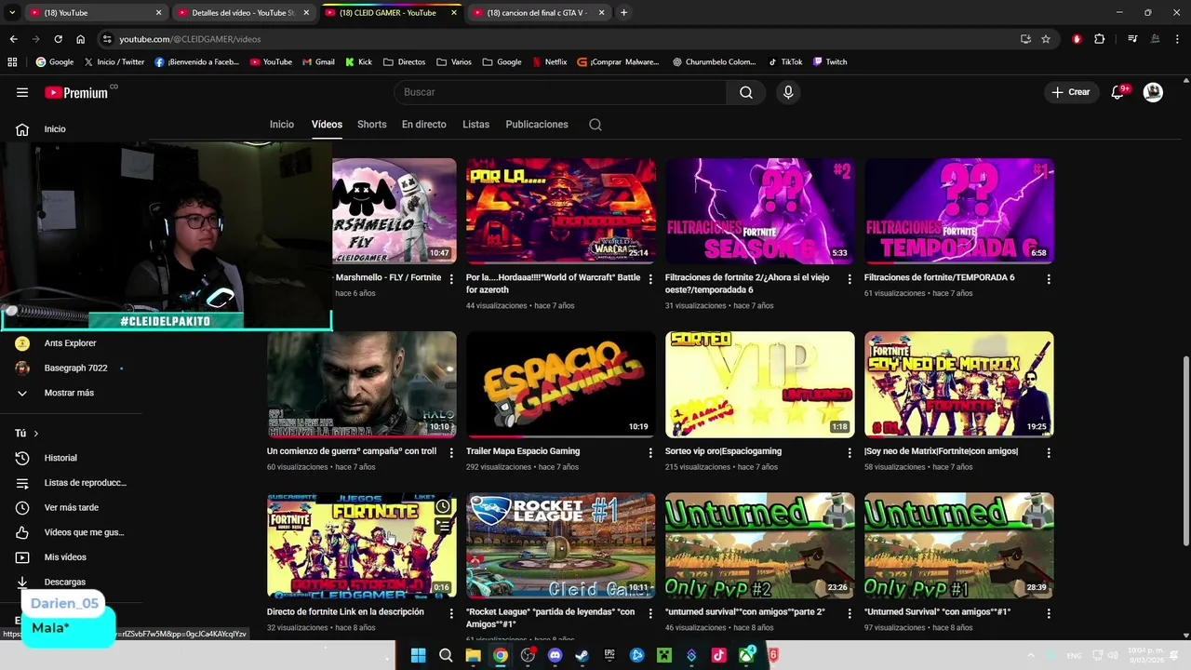Go back with the browser back arrow

(x=13, y=39)
